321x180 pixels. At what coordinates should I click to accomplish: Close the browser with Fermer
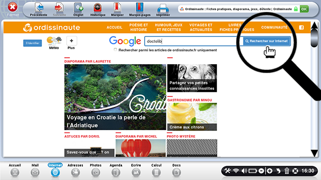tap(13, 9)
